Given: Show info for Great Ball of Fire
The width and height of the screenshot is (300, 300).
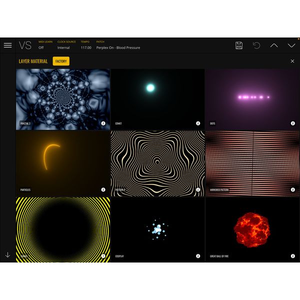Looking at the screenshot, I should [292, 256].
